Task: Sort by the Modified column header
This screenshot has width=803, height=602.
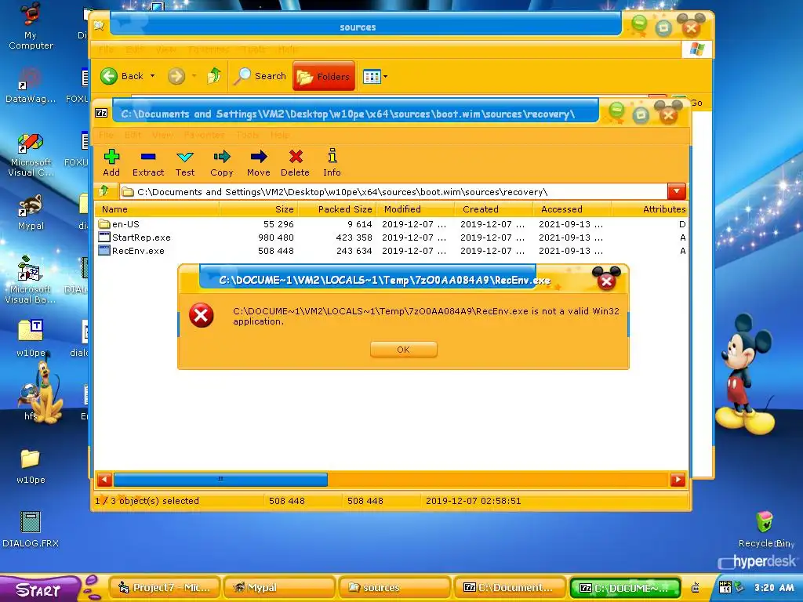Action: coord(416,209)
